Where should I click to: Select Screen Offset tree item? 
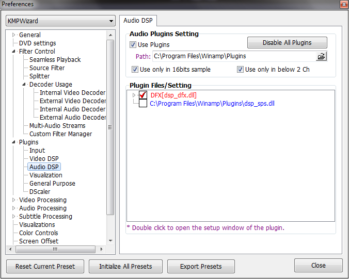(x=39, y=241)
